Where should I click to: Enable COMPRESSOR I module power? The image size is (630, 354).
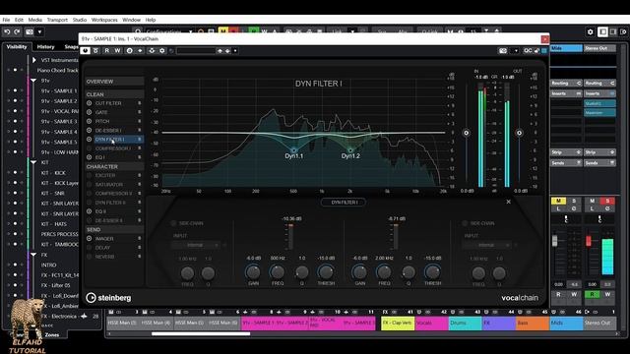coord(90,148)
